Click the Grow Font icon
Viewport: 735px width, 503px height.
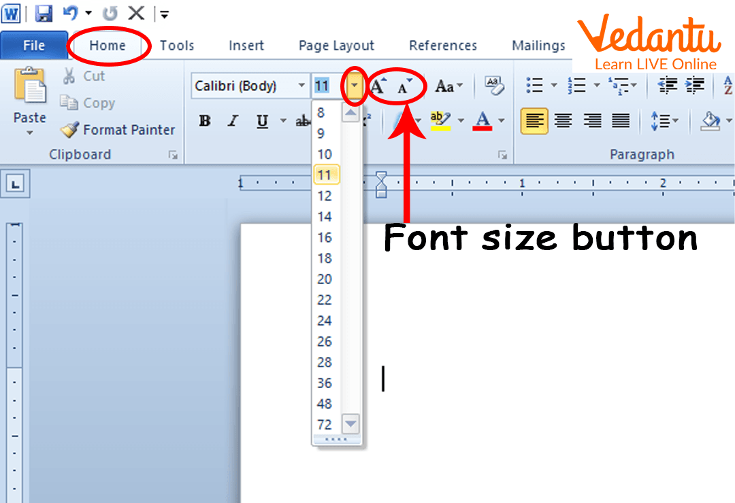[x=378, y=86]
